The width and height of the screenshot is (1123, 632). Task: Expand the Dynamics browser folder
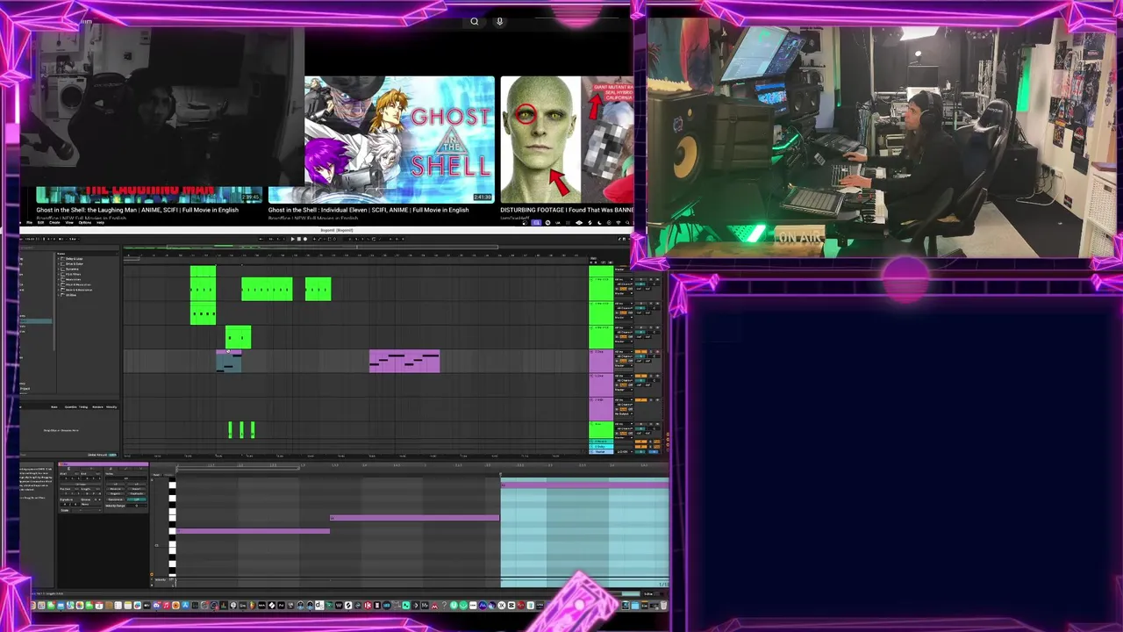pyautogui.click(x=59, y=269)
